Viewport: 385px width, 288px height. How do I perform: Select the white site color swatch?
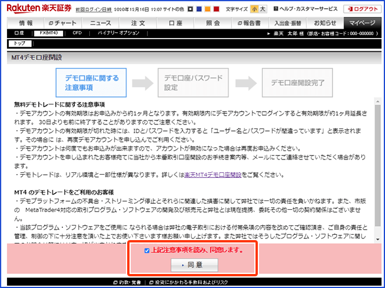tap(190, 9)
